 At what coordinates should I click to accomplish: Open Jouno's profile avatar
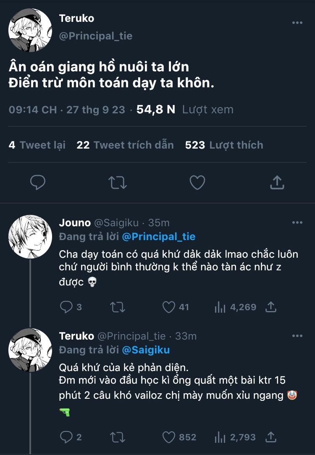tap(30, 237)
